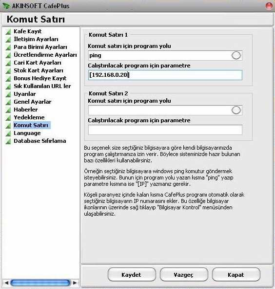Click the sidebar horizontal scrollbar thumb
Viewport: 275px width, 289px height.
pos(40,283)
